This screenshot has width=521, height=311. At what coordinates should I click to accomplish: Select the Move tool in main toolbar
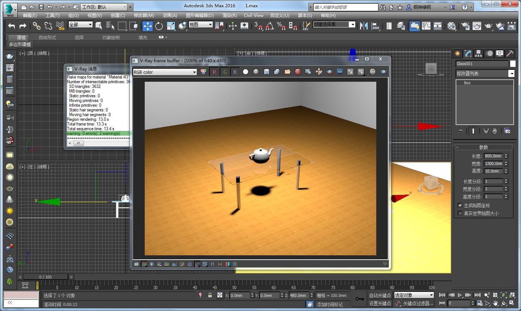(147, 26)
